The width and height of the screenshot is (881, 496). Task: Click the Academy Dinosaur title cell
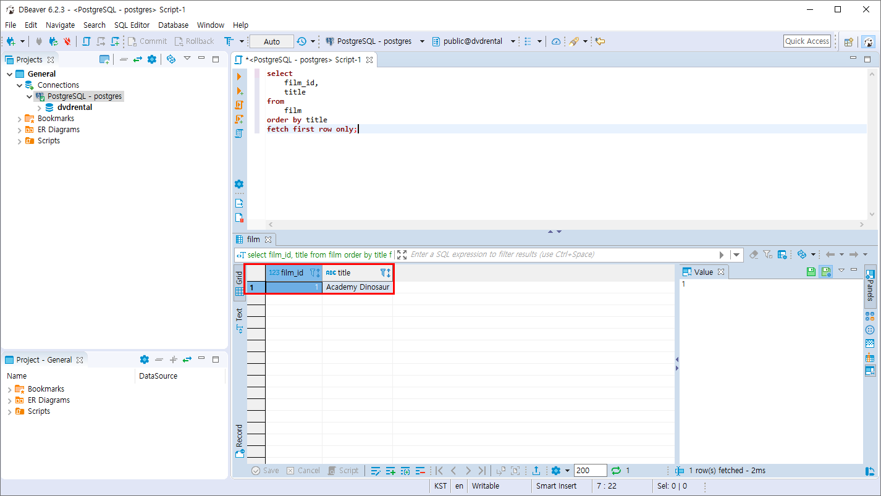358,287
